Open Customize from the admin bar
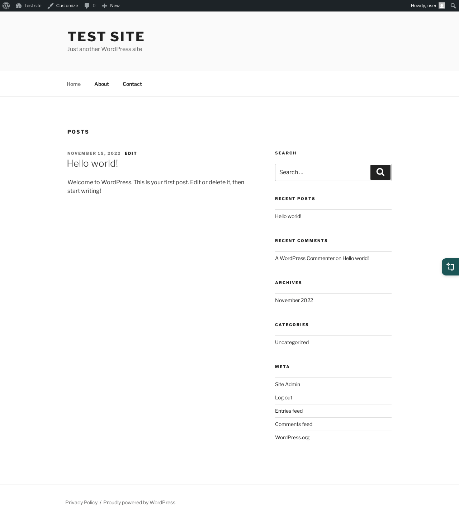The width and height of the screenshot is (459, 519). pyautogui.click(x=63, y=6)
